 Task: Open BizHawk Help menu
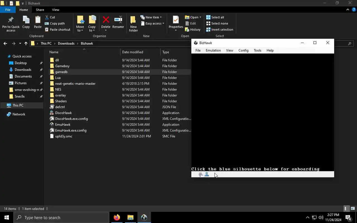(270, 50)
